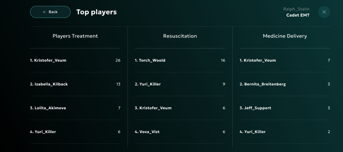Click the Back button
343x152 pixels.
50,12
